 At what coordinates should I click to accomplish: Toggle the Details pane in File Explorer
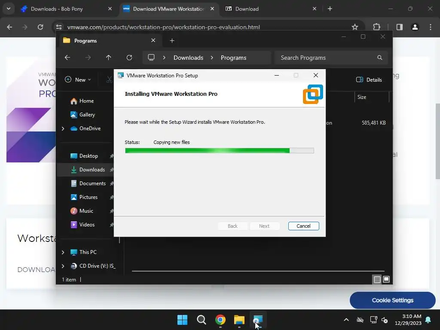tap(369, 79)
